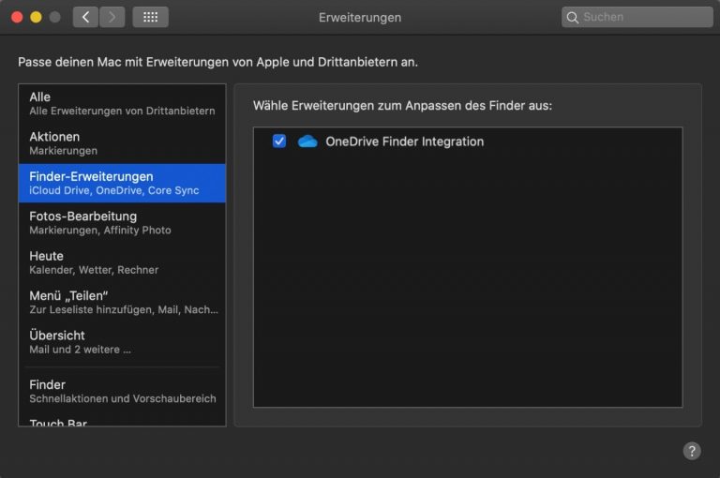
Task: Uncheck OneDrive Finder Integration checkbox
Action: [278, 142]
